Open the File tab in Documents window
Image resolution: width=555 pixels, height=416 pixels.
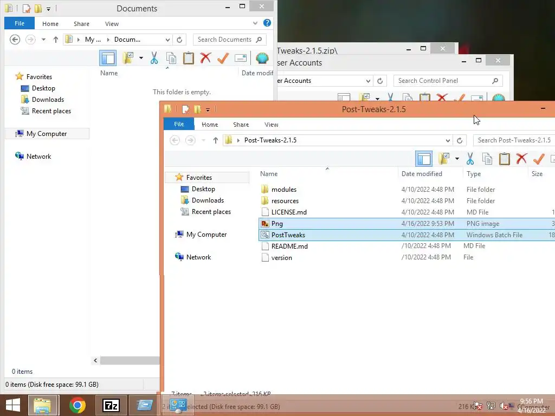point(20,23)
